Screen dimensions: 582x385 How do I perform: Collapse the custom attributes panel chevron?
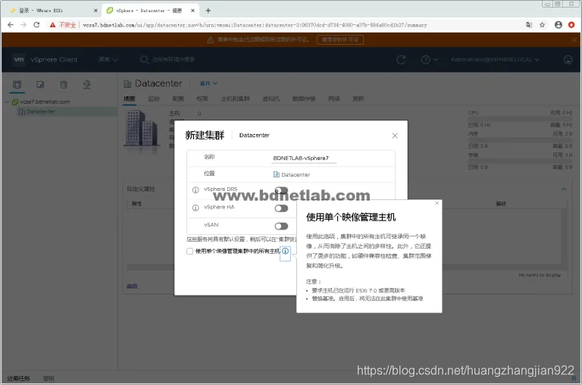(564, 189)
